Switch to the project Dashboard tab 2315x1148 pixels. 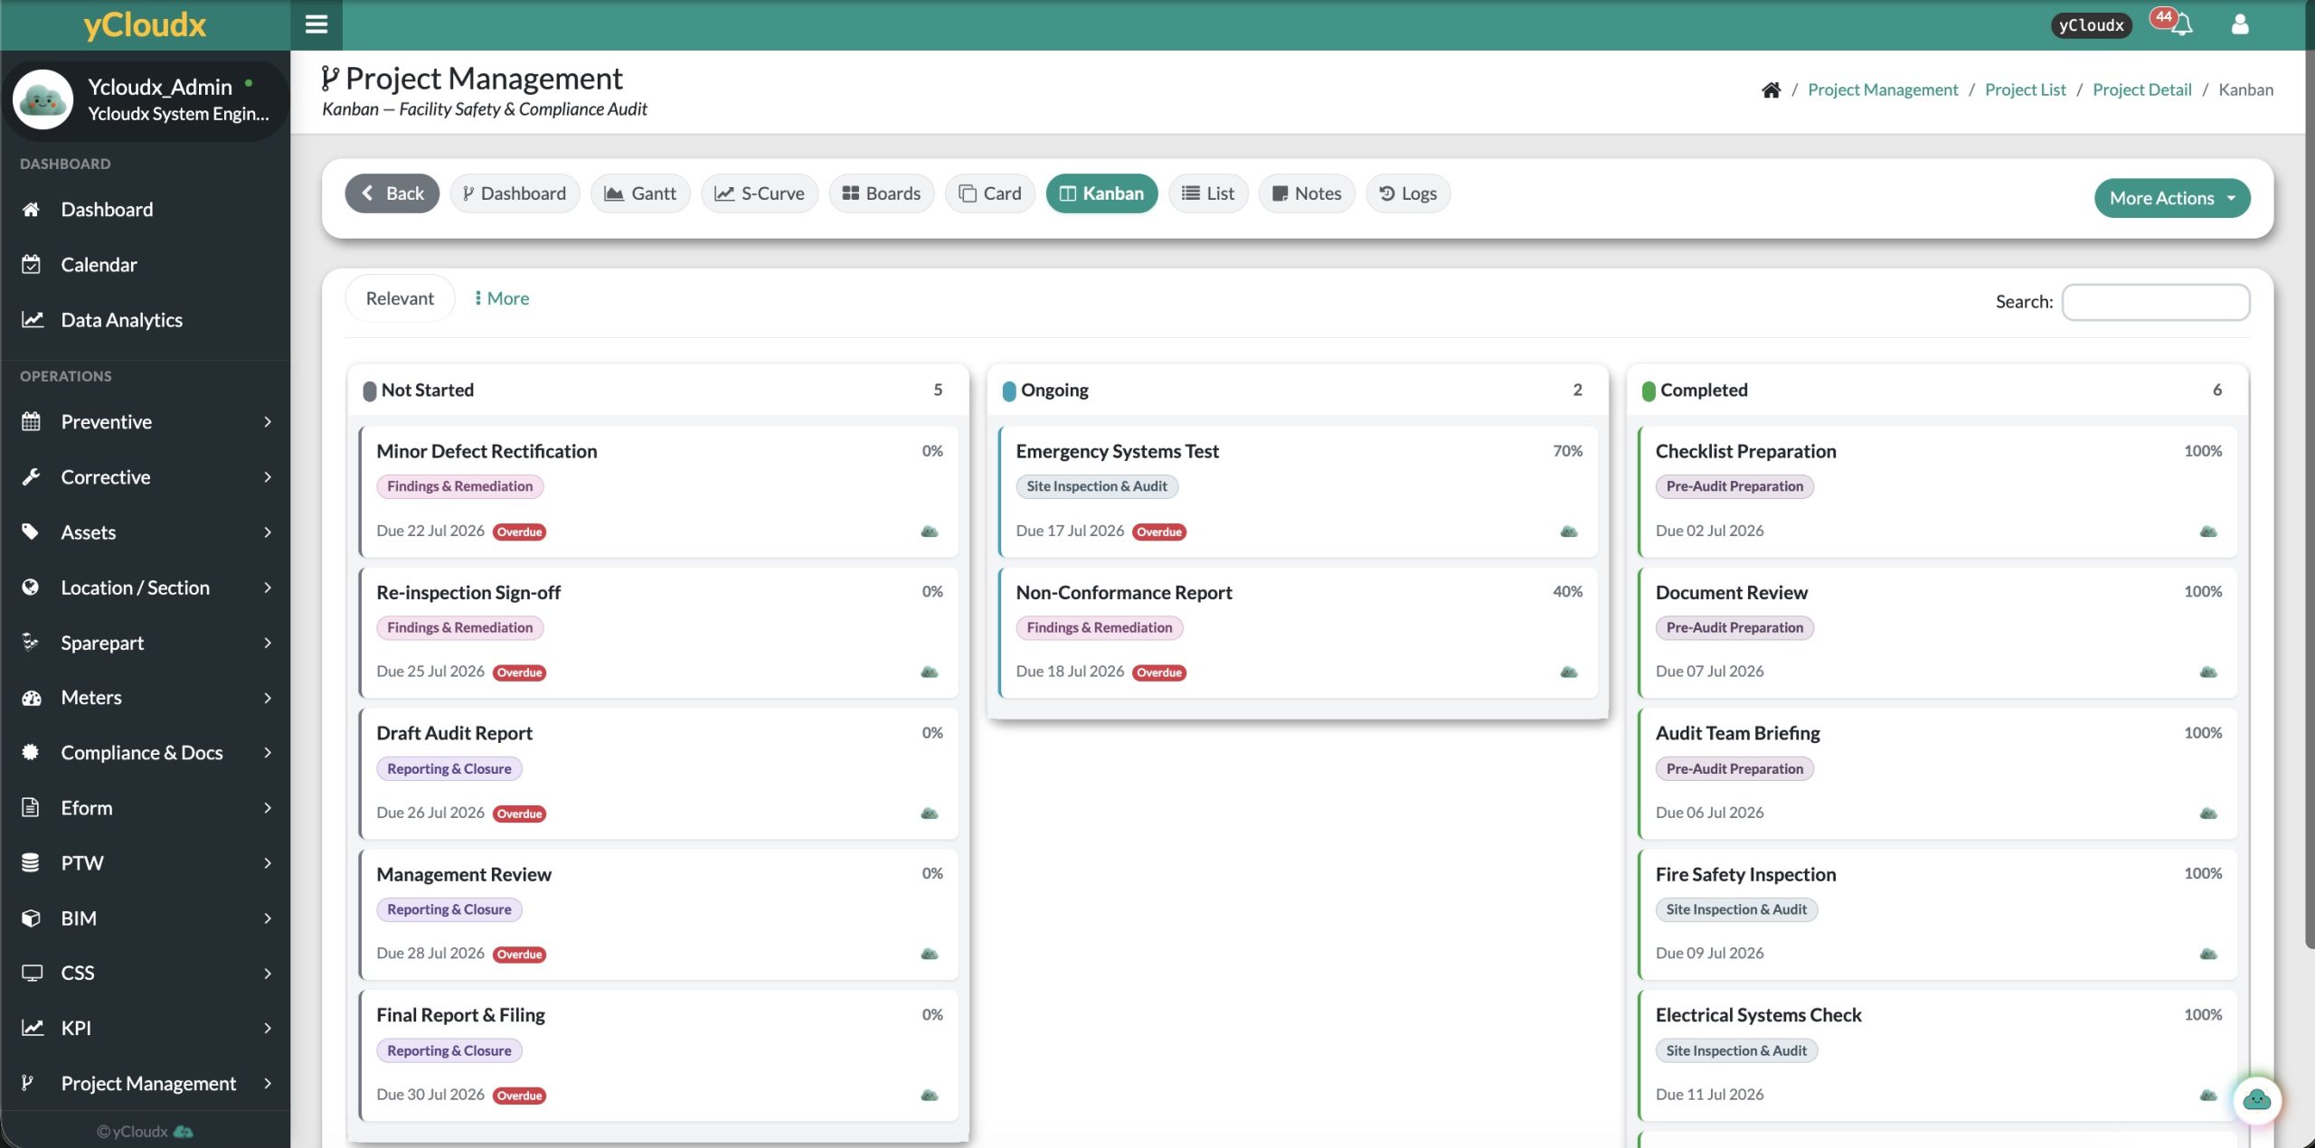coord(515,193)
